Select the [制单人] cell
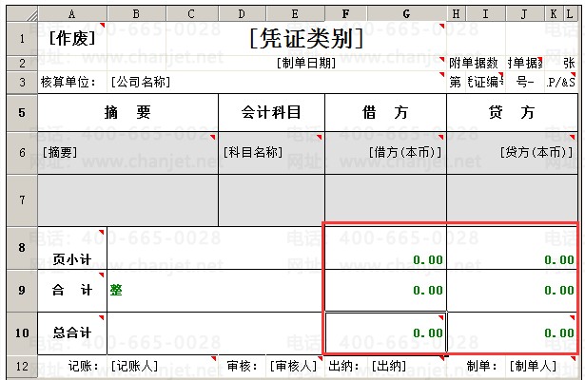 pyautogui.click(x=542, y=366)
